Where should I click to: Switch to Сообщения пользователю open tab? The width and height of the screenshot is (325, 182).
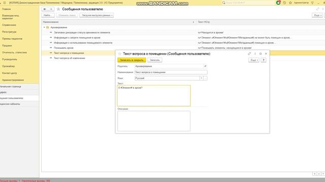(19, 98)
